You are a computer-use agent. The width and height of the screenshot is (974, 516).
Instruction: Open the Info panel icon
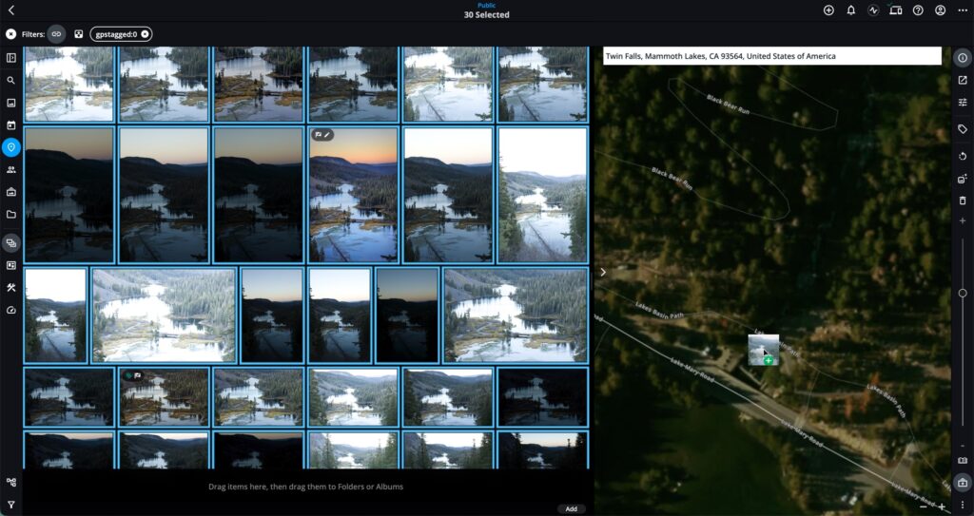pos(963,58)
